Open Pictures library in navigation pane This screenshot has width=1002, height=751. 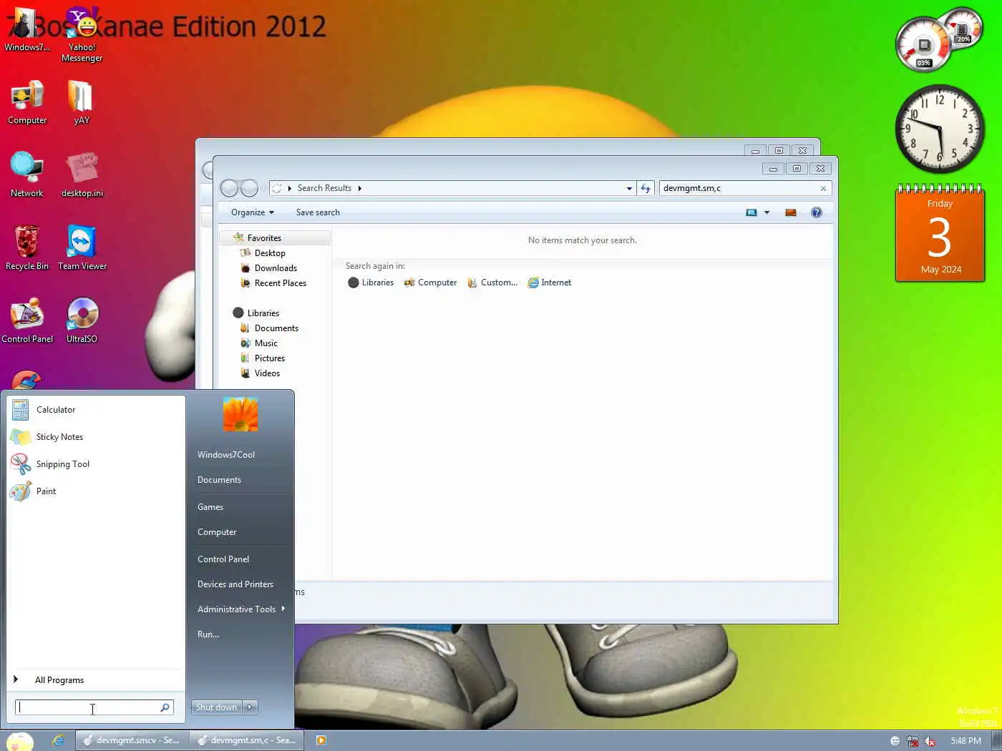(270, 358)
